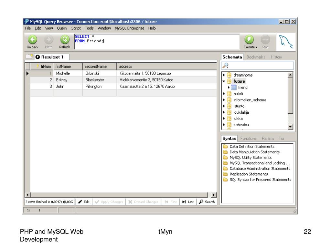Image resolution: width=331 pixels, height=248 pixels.
Task: Click the kehvatsu database icon
Action: tap(229, 125)
